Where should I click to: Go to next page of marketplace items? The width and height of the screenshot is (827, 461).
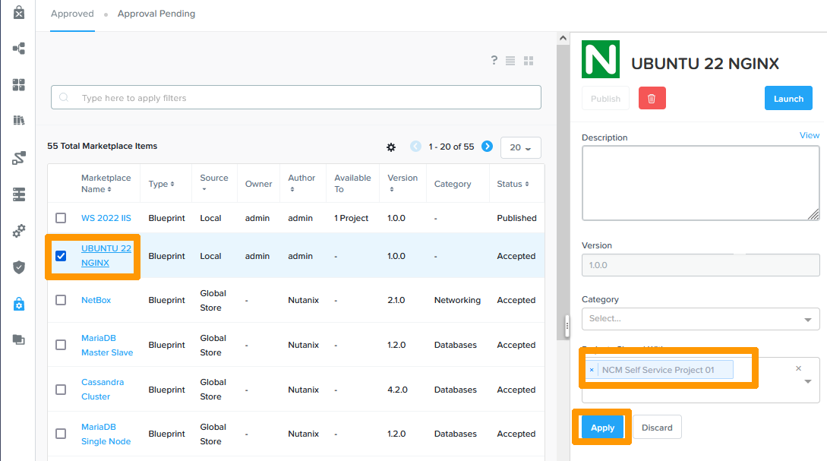[x=487, y=147]
